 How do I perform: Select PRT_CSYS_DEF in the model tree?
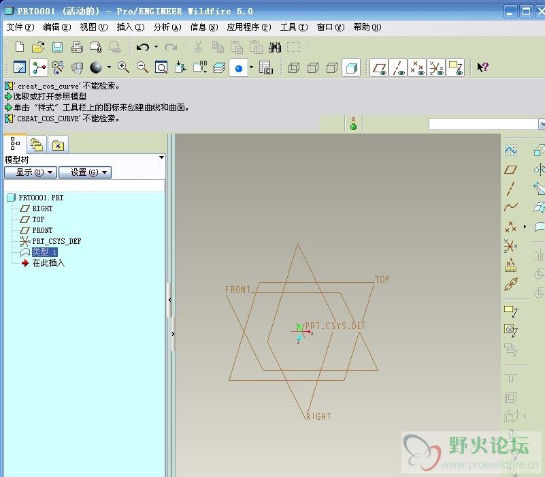tap(56, 241)
